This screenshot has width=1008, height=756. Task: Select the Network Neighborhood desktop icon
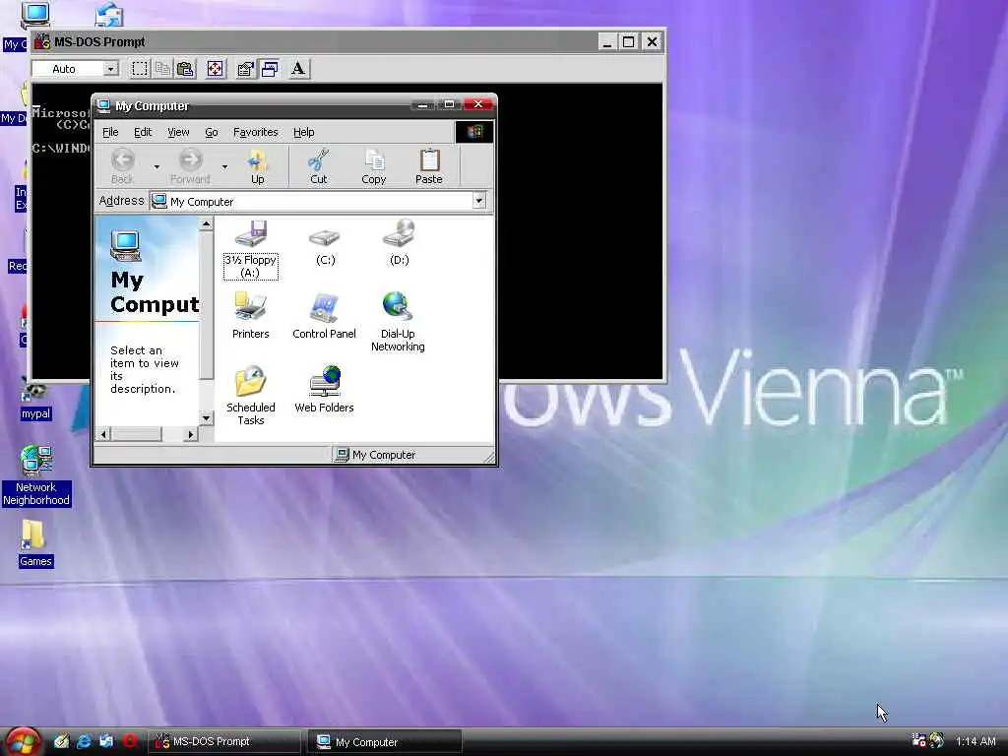click(36, 475)
